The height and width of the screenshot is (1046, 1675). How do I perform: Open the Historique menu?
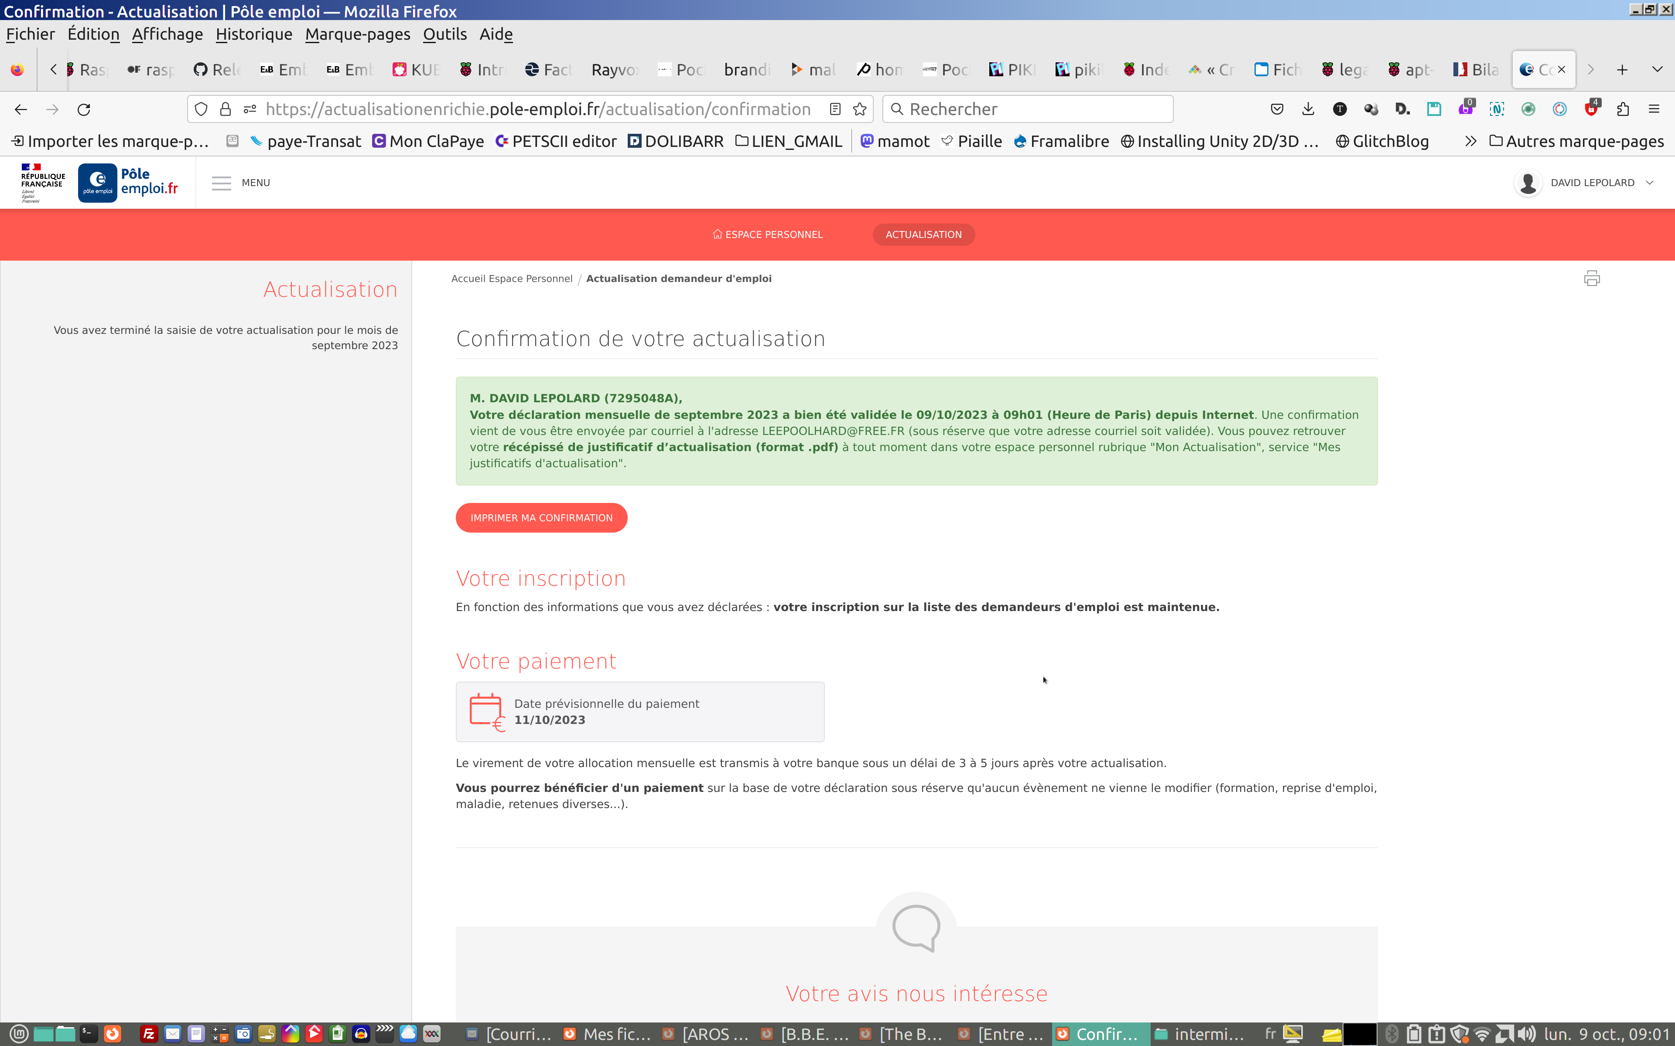pos(253,34)
